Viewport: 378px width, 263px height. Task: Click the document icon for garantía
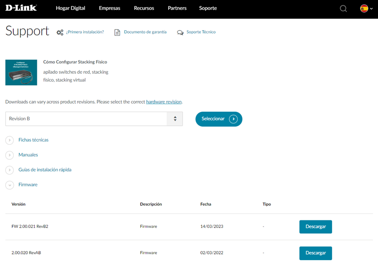tap(117, 32)
